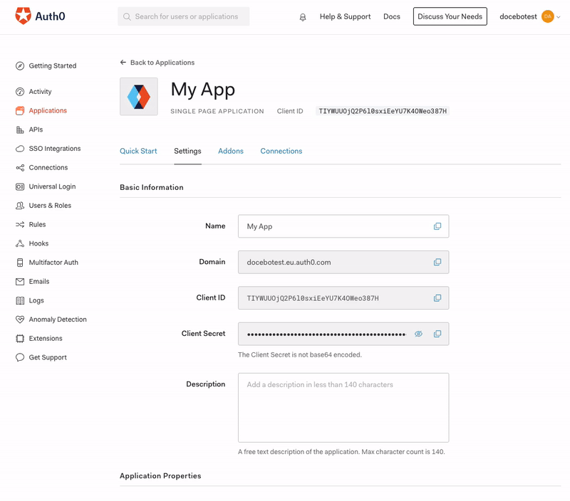This screenshot has height=501, width=570.
Task: Switch to the Quick Start tab
Action: pyautogui.click(x=138, y=151)
